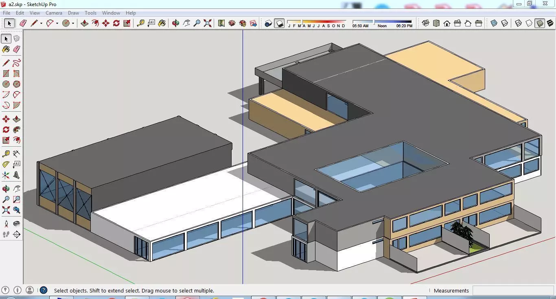Choose the Zoom Window tool
556x299 pixels.
point(16,199)
